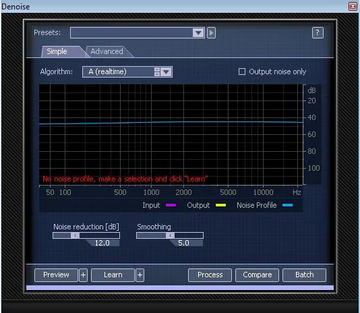Click the Batch button
The height and width of the screenshot is (313, 360).
304,275
